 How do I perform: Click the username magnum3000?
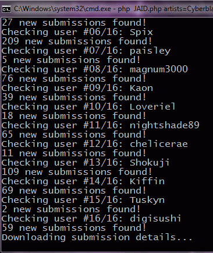click(x=159, y=69)
